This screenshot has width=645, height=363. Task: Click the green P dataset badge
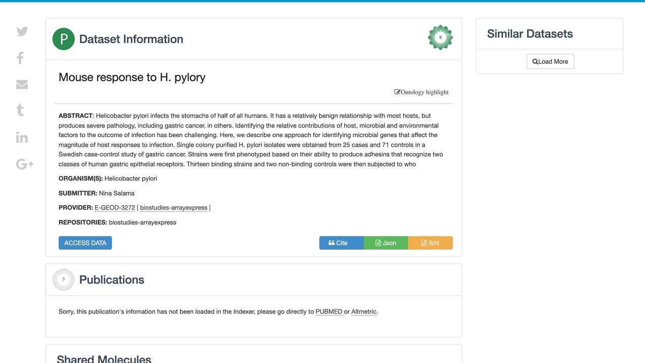[63, 39]
